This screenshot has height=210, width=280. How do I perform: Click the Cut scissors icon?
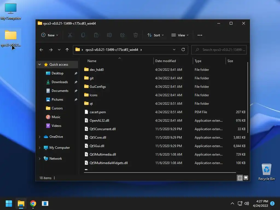click(70, 35)
